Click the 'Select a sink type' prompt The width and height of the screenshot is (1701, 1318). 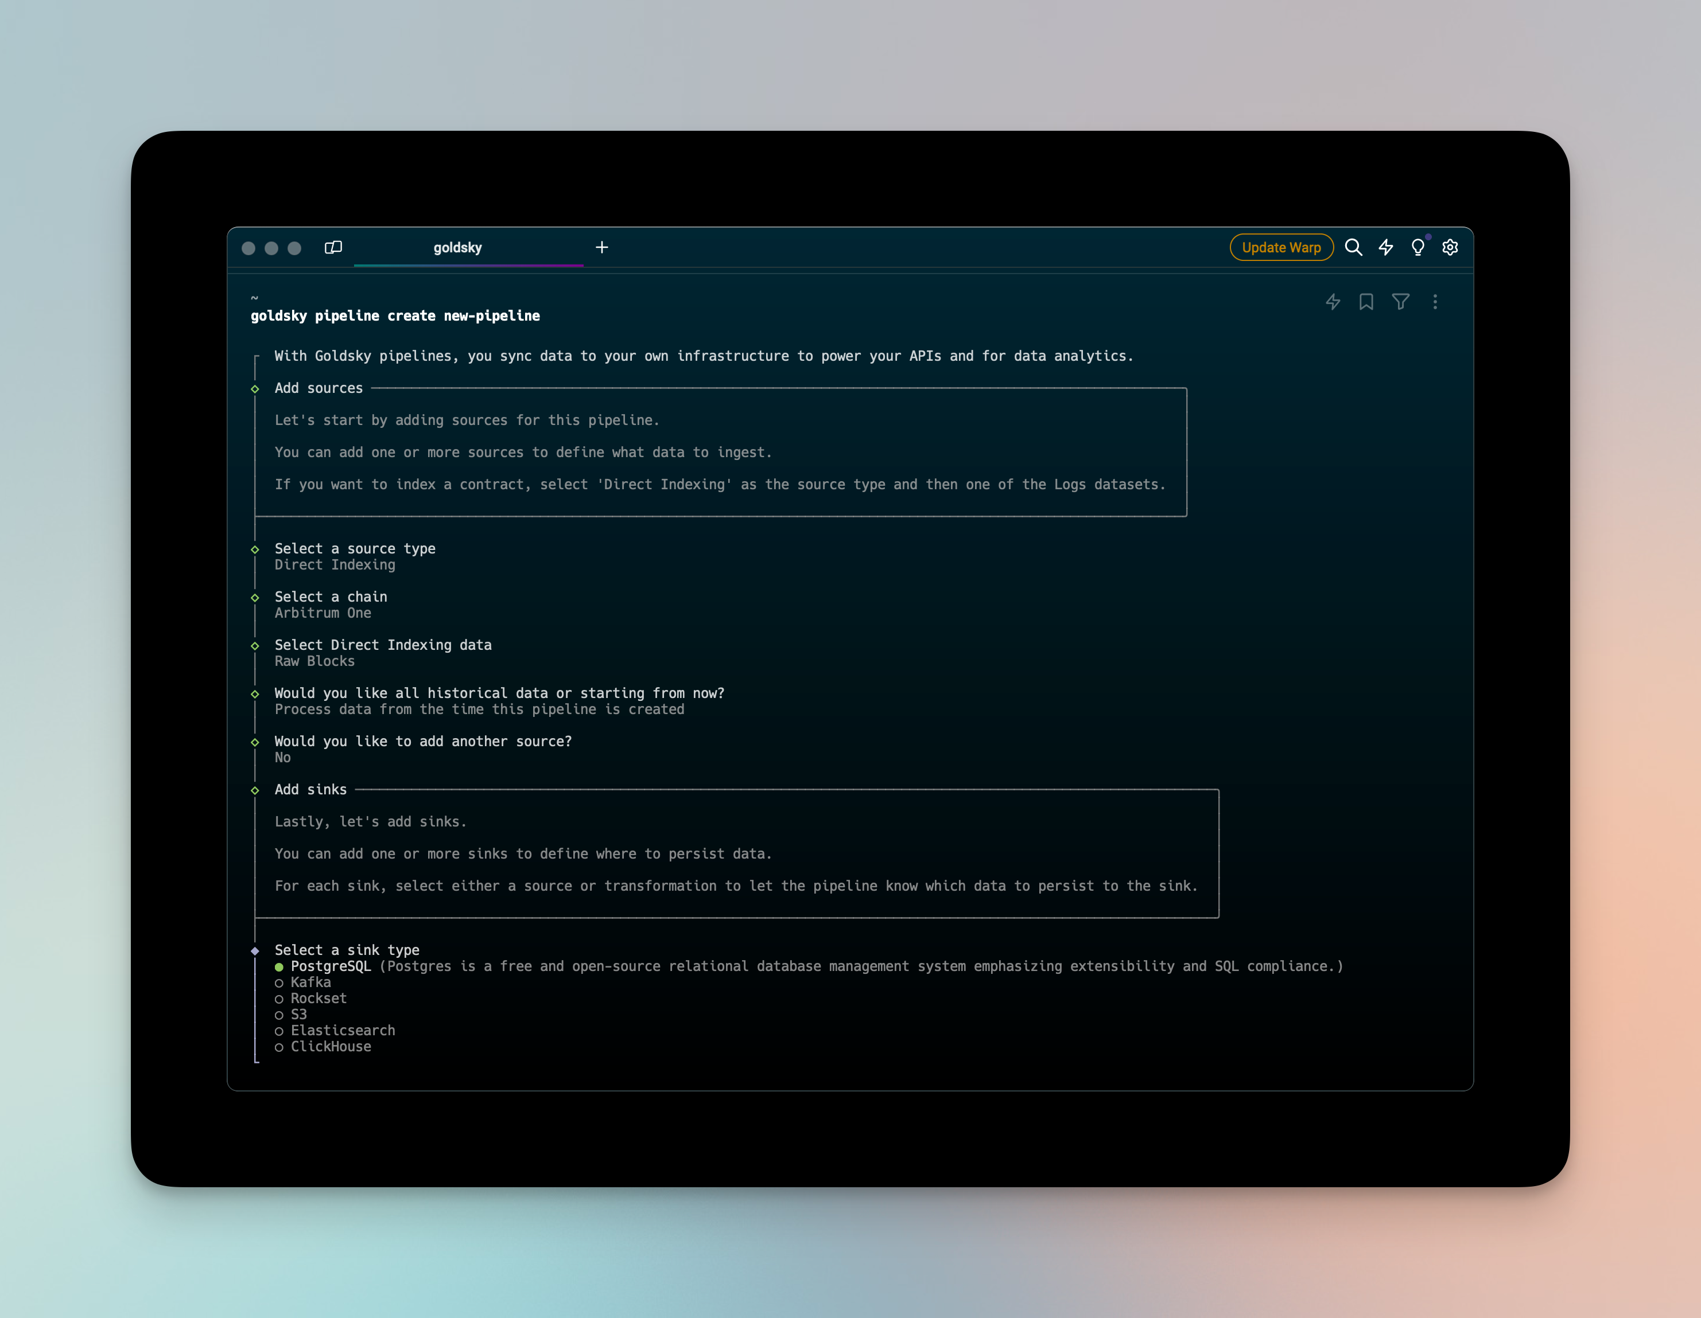click(x=347, y=950)
